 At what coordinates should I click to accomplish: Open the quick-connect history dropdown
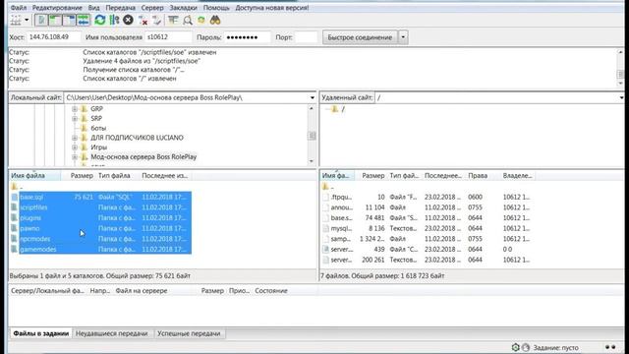tap(403, 37)
